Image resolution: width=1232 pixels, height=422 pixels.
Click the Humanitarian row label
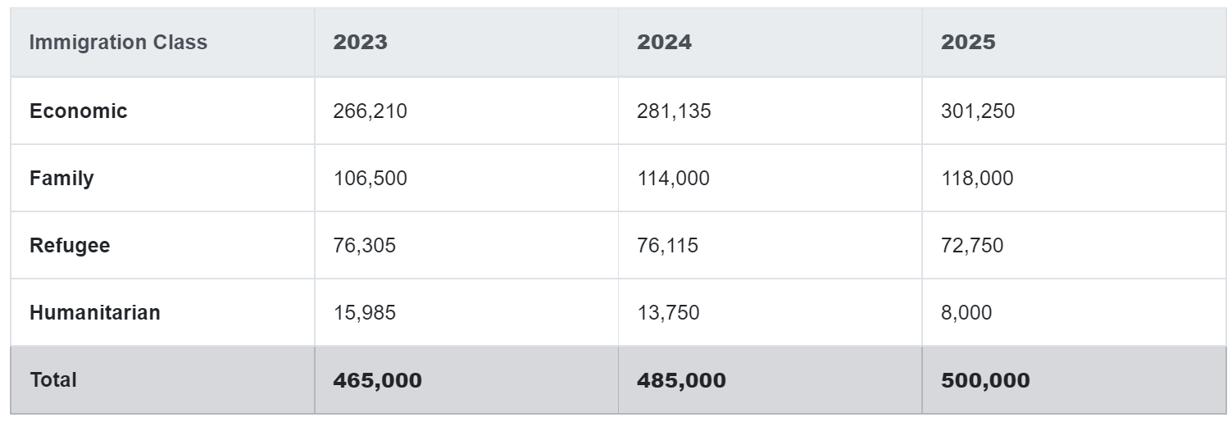(x=95, y=313)
